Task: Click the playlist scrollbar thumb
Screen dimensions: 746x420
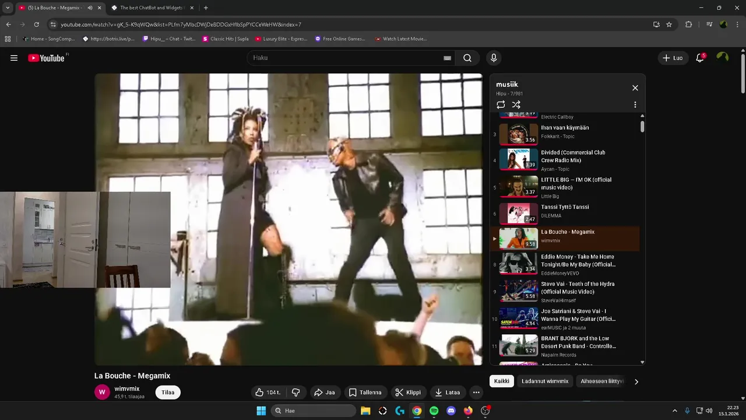Action: [642, 127]
